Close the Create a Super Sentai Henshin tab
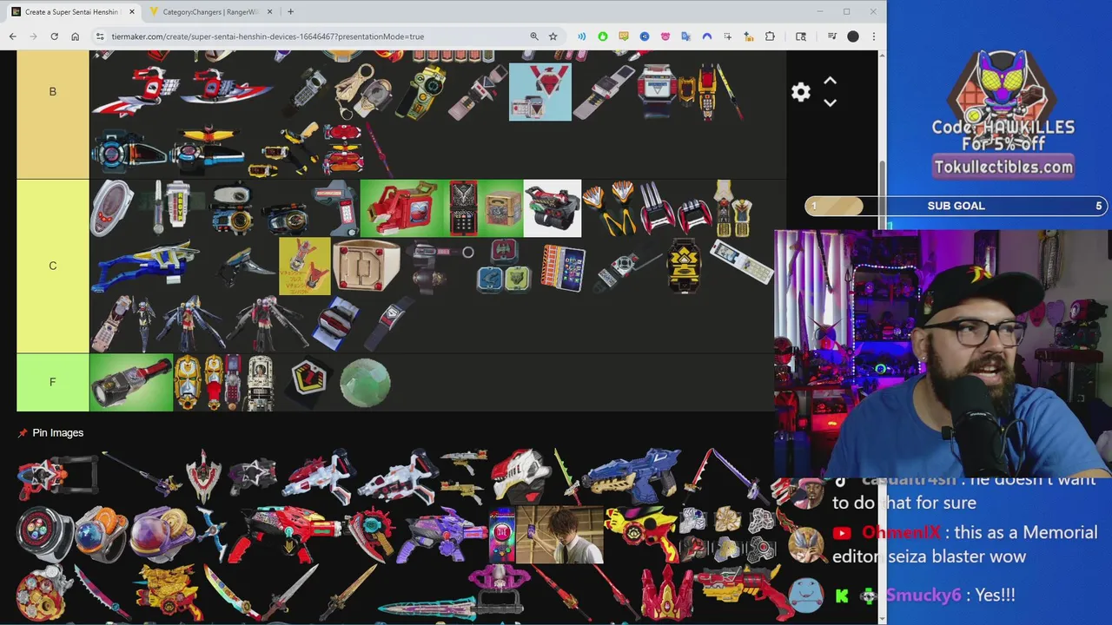The image size is (1112, 625). 132,12
